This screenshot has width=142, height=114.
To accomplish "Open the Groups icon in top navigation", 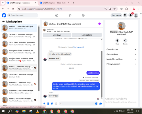I will tap(83, 15).
